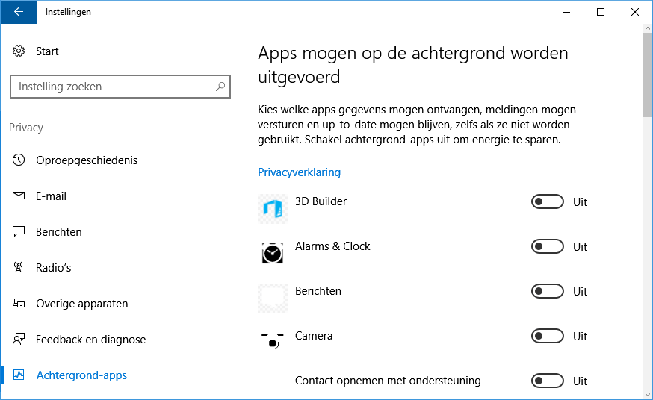Open the Privacyverklaring link

point(299,172)
